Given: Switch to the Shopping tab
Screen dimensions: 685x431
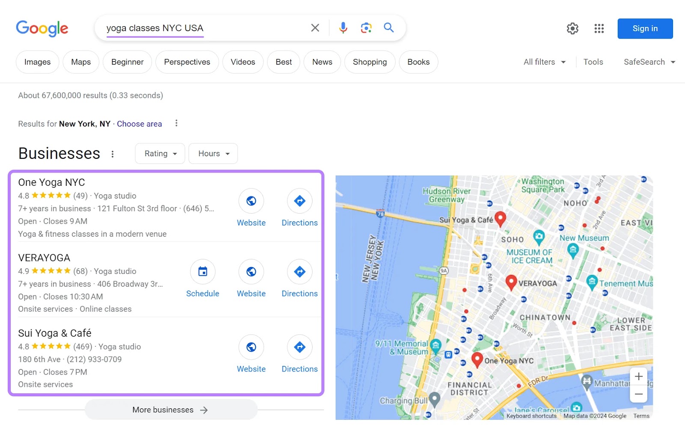Looking at the screenshot, I should [x=369, y=62].
